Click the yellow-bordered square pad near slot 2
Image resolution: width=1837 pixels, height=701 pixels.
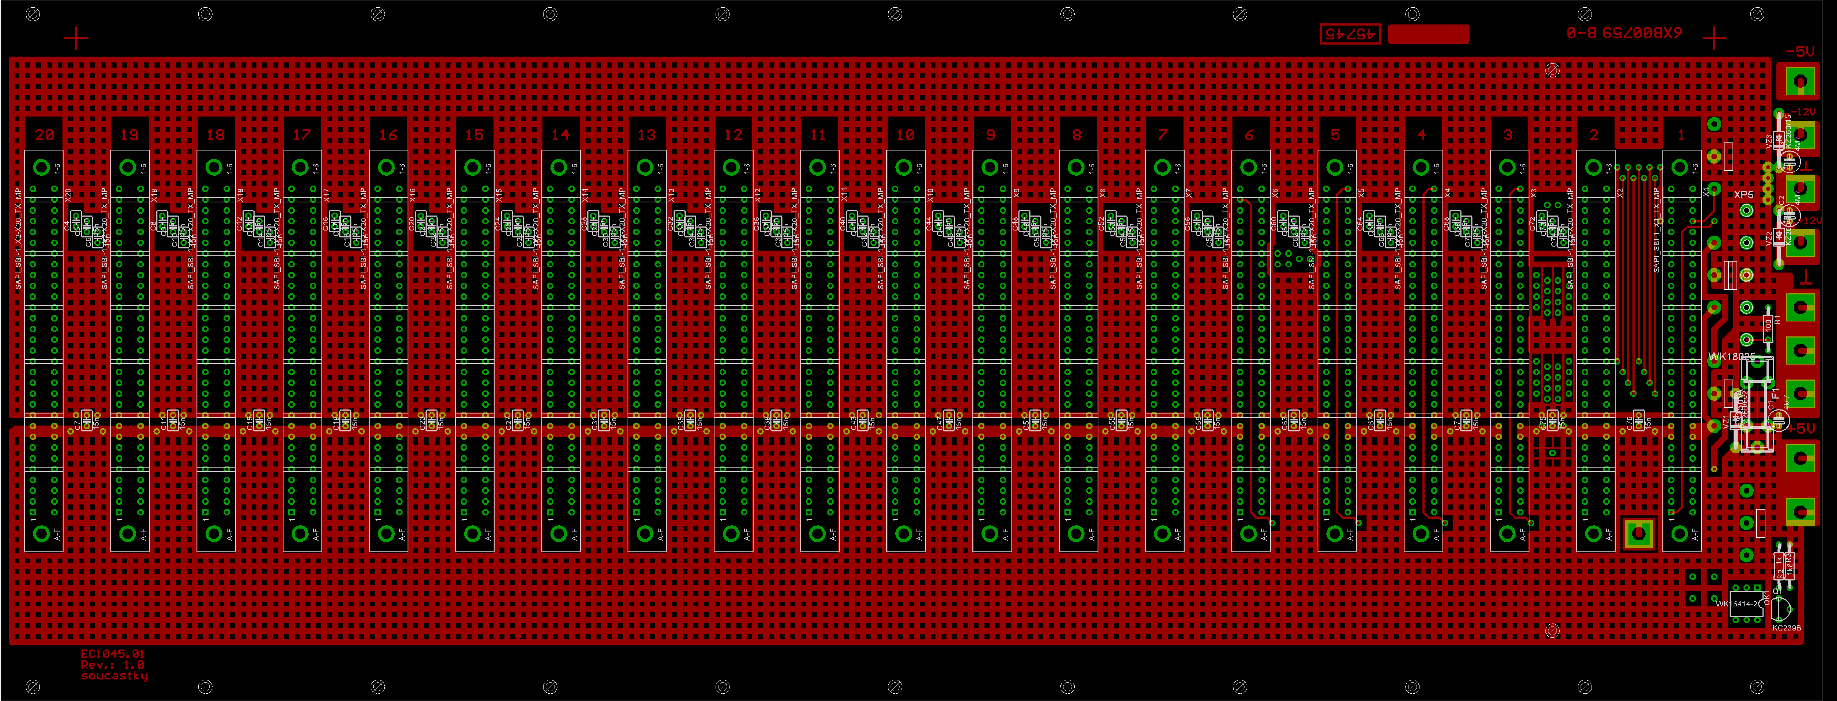coord(1639,533)
